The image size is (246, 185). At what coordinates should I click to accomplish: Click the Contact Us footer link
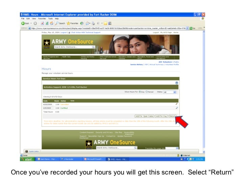click(111, 136)
